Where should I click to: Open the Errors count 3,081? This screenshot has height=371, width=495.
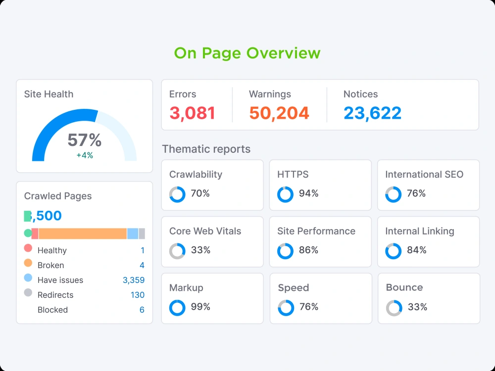pyautogui.click(x=193, y=113)
